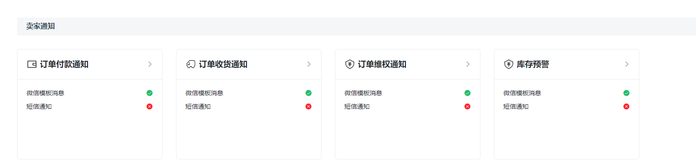This screenshot has height=168, width=696.
Task: Click the delivery icon beside 订单收货通知
Action: (190, 64)
